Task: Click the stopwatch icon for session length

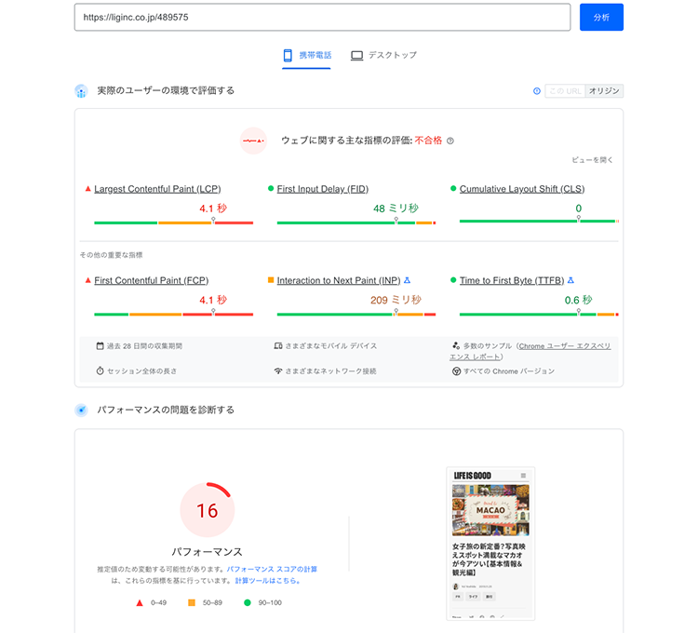Action: pyautogui.click(x=101, y=370)
